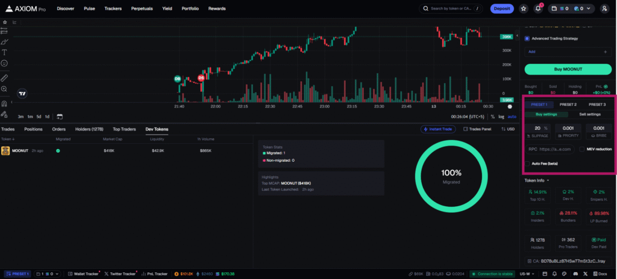Click the search by token field
The image size is (617, 279).
point(452,8)
